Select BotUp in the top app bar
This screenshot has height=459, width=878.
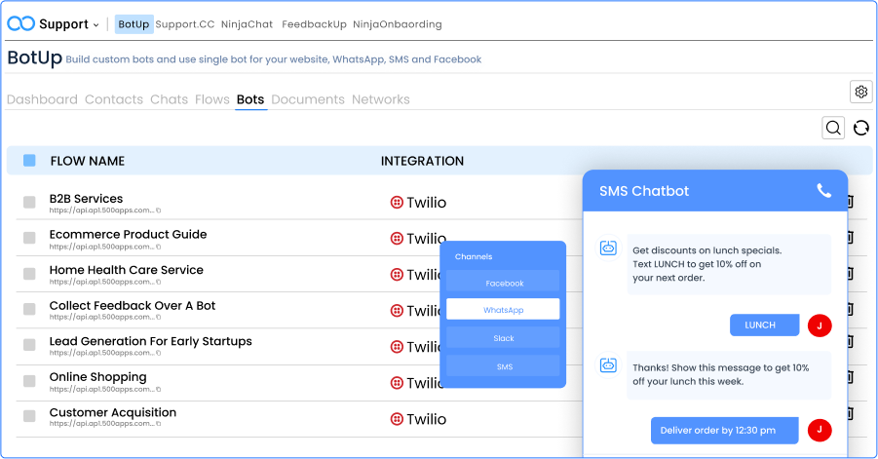pyautogui.click(x=134, y=24)
